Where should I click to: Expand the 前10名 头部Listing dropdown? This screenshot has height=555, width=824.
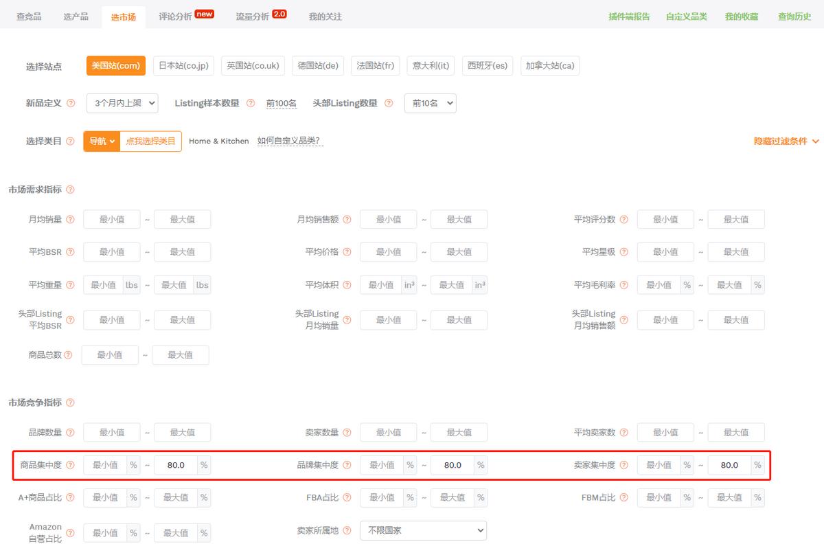(x=431, y=103)
